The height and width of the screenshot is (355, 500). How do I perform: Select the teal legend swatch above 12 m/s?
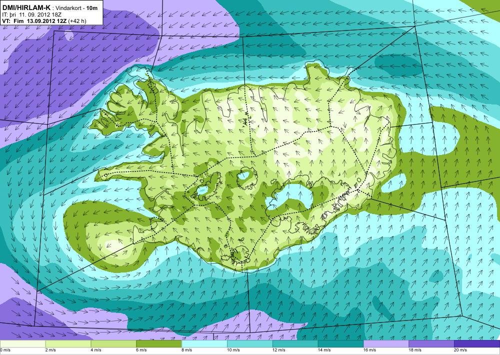[295, 344]
